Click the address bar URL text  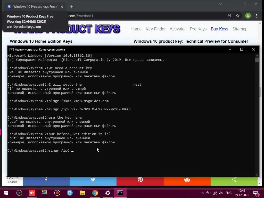(x=81, y=16)
